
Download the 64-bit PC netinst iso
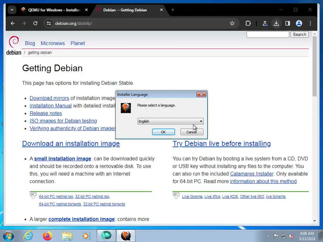[x=56, y=197]
